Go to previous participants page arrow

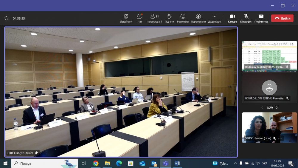(262, 108)
